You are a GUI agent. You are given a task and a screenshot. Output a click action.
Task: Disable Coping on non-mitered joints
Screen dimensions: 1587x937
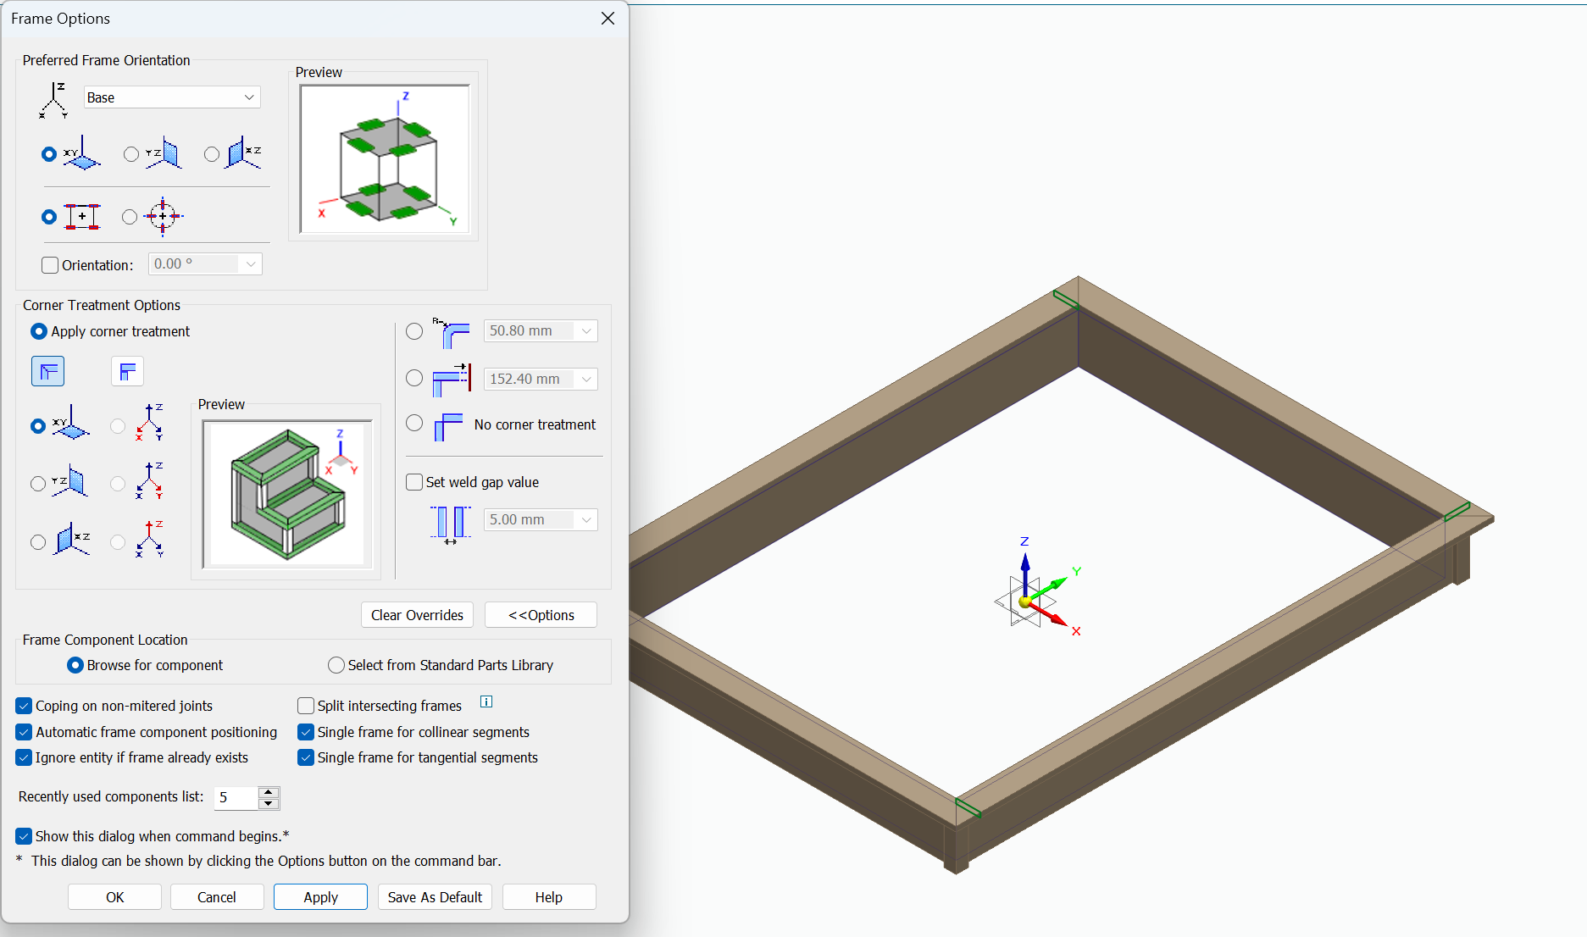tap(24, 706)
